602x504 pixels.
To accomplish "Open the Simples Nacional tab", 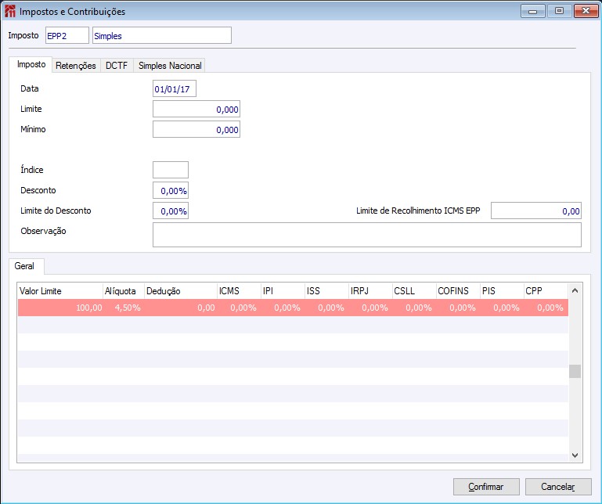I will [170, 66].
